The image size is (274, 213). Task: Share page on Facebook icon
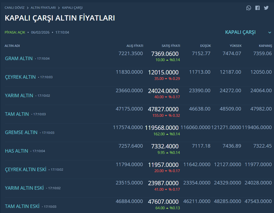click(x=257, y=8)
